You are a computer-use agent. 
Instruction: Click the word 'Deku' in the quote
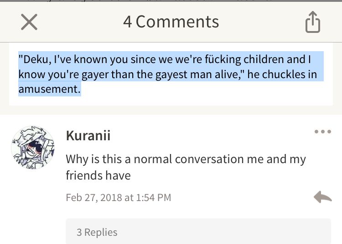point(35,59)
